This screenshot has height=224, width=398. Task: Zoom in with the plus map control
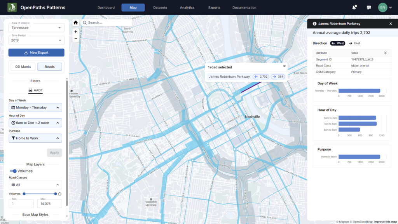(x=75, y=31)
